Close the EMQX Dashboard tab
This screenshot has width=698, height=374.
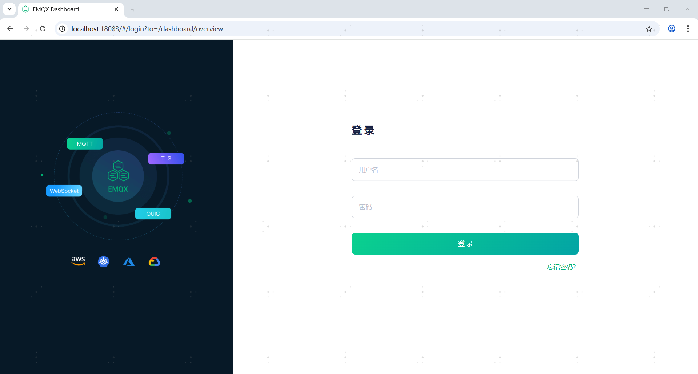116,9
